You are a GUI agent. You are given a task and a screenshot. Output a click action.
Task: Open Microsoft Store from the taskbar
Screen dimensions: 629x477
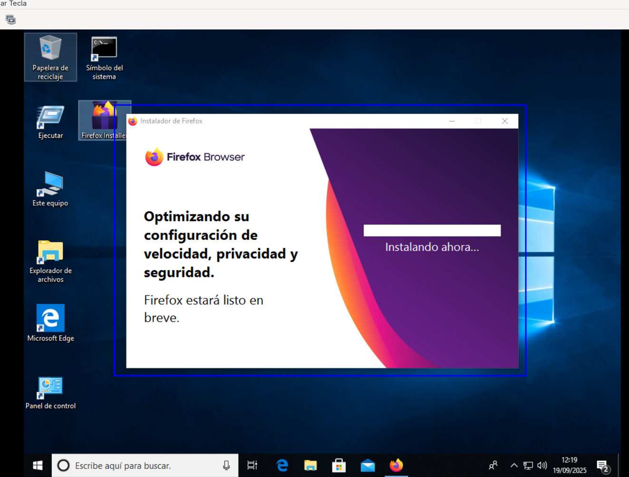coord(339,466)
